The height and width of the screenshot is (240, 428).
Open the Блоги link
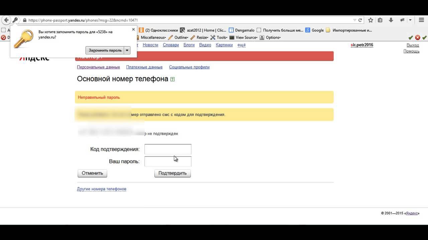(x=189, y=45)
